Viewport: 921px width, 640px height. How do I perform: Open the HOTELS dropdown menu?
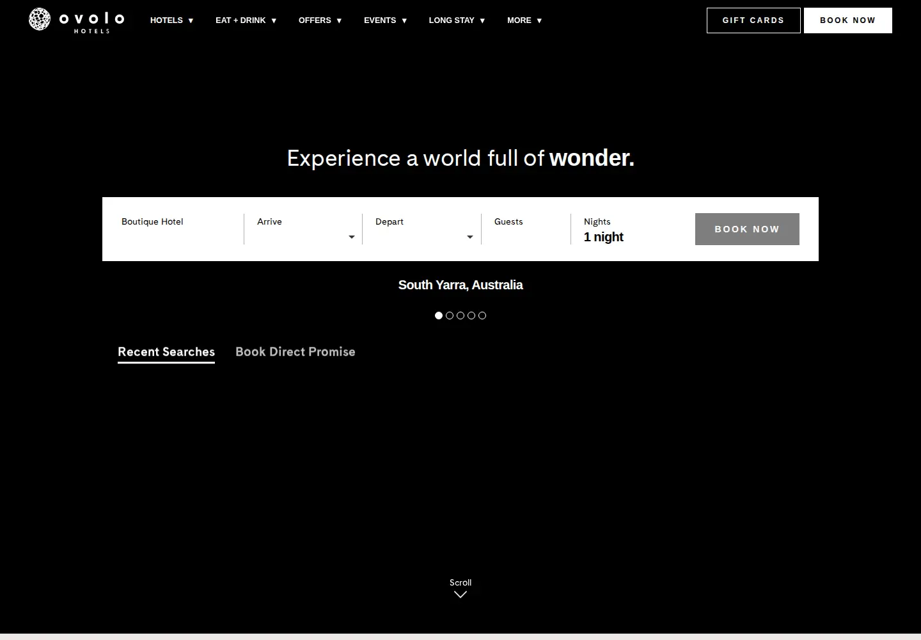coord(171,20)
